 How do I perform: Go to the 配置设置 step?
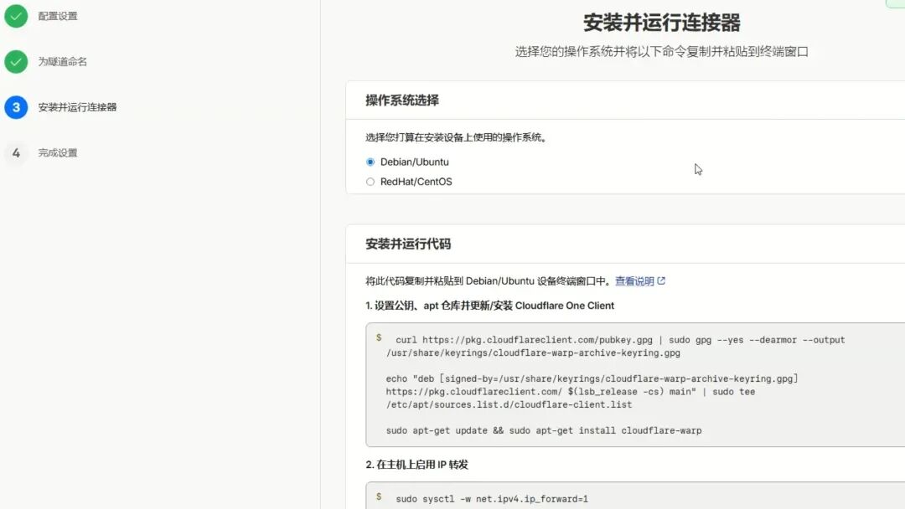click(x=58, y=16)
